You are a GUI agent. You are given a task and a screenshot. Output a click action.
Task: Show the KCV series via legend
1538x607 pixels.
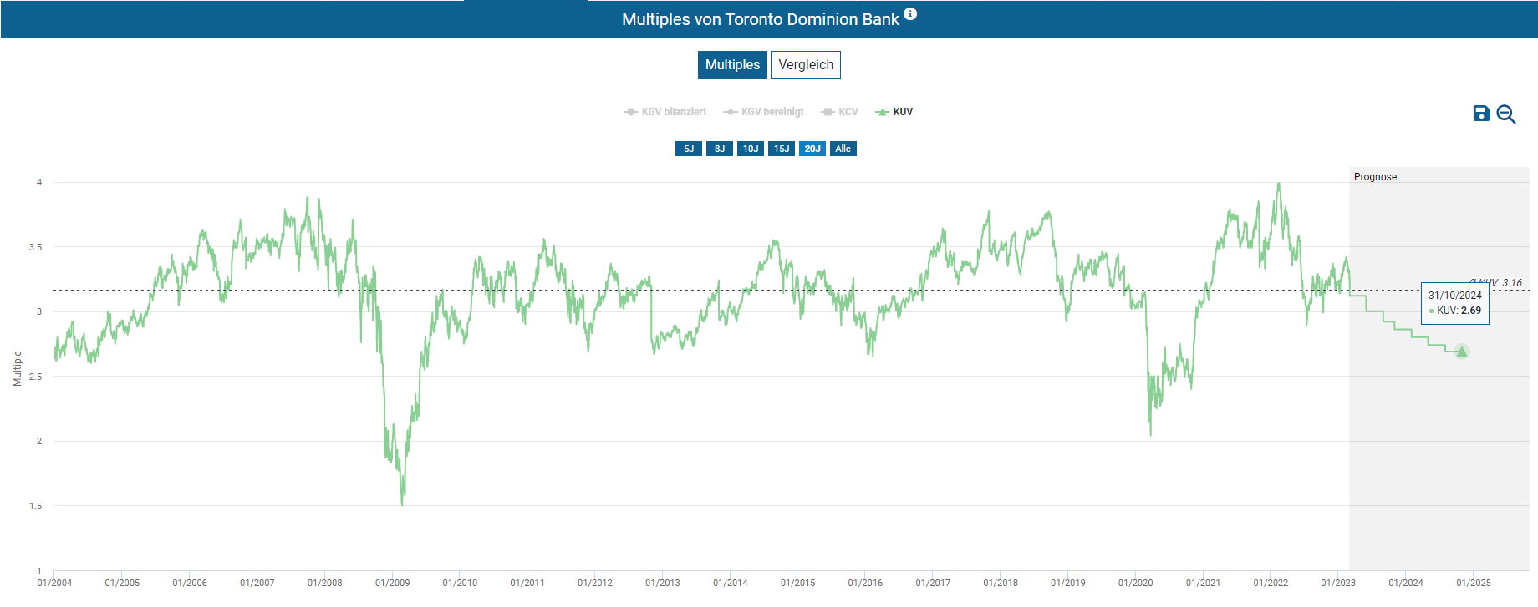click(840, 112)
